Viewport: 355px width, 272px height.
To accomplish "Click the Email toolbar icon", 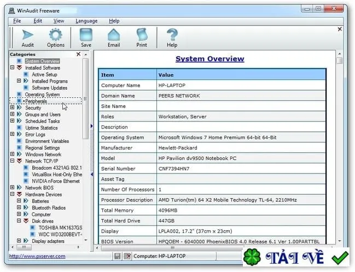I will [x=114, y=35].
